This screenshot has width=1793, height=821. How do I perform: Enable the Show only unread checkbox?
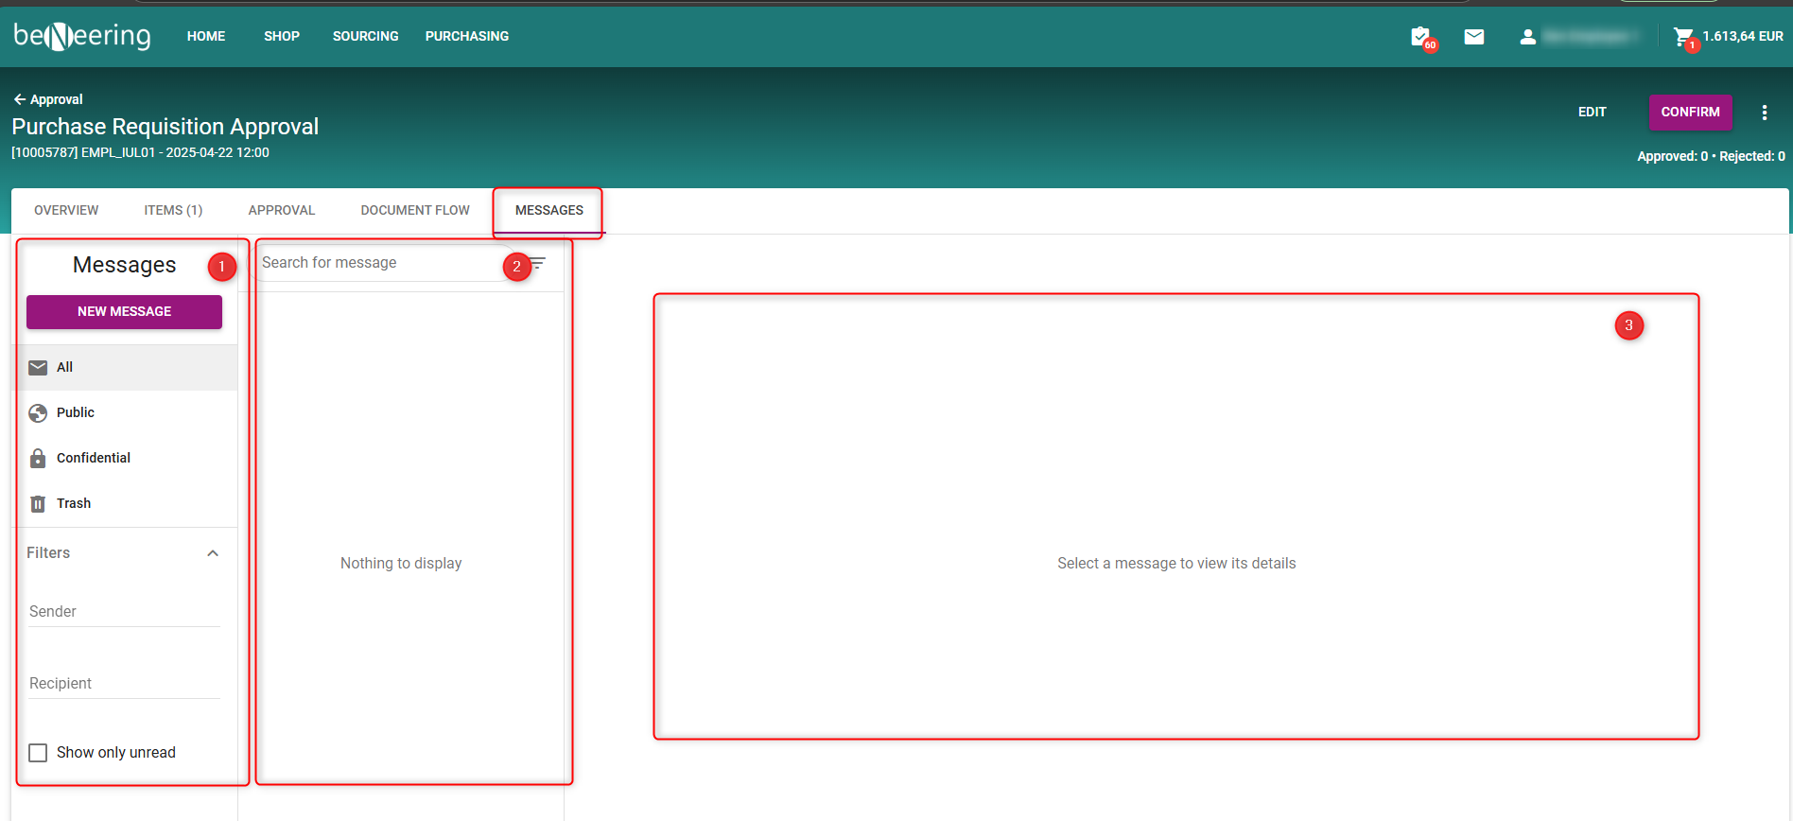tap(38, 753)
